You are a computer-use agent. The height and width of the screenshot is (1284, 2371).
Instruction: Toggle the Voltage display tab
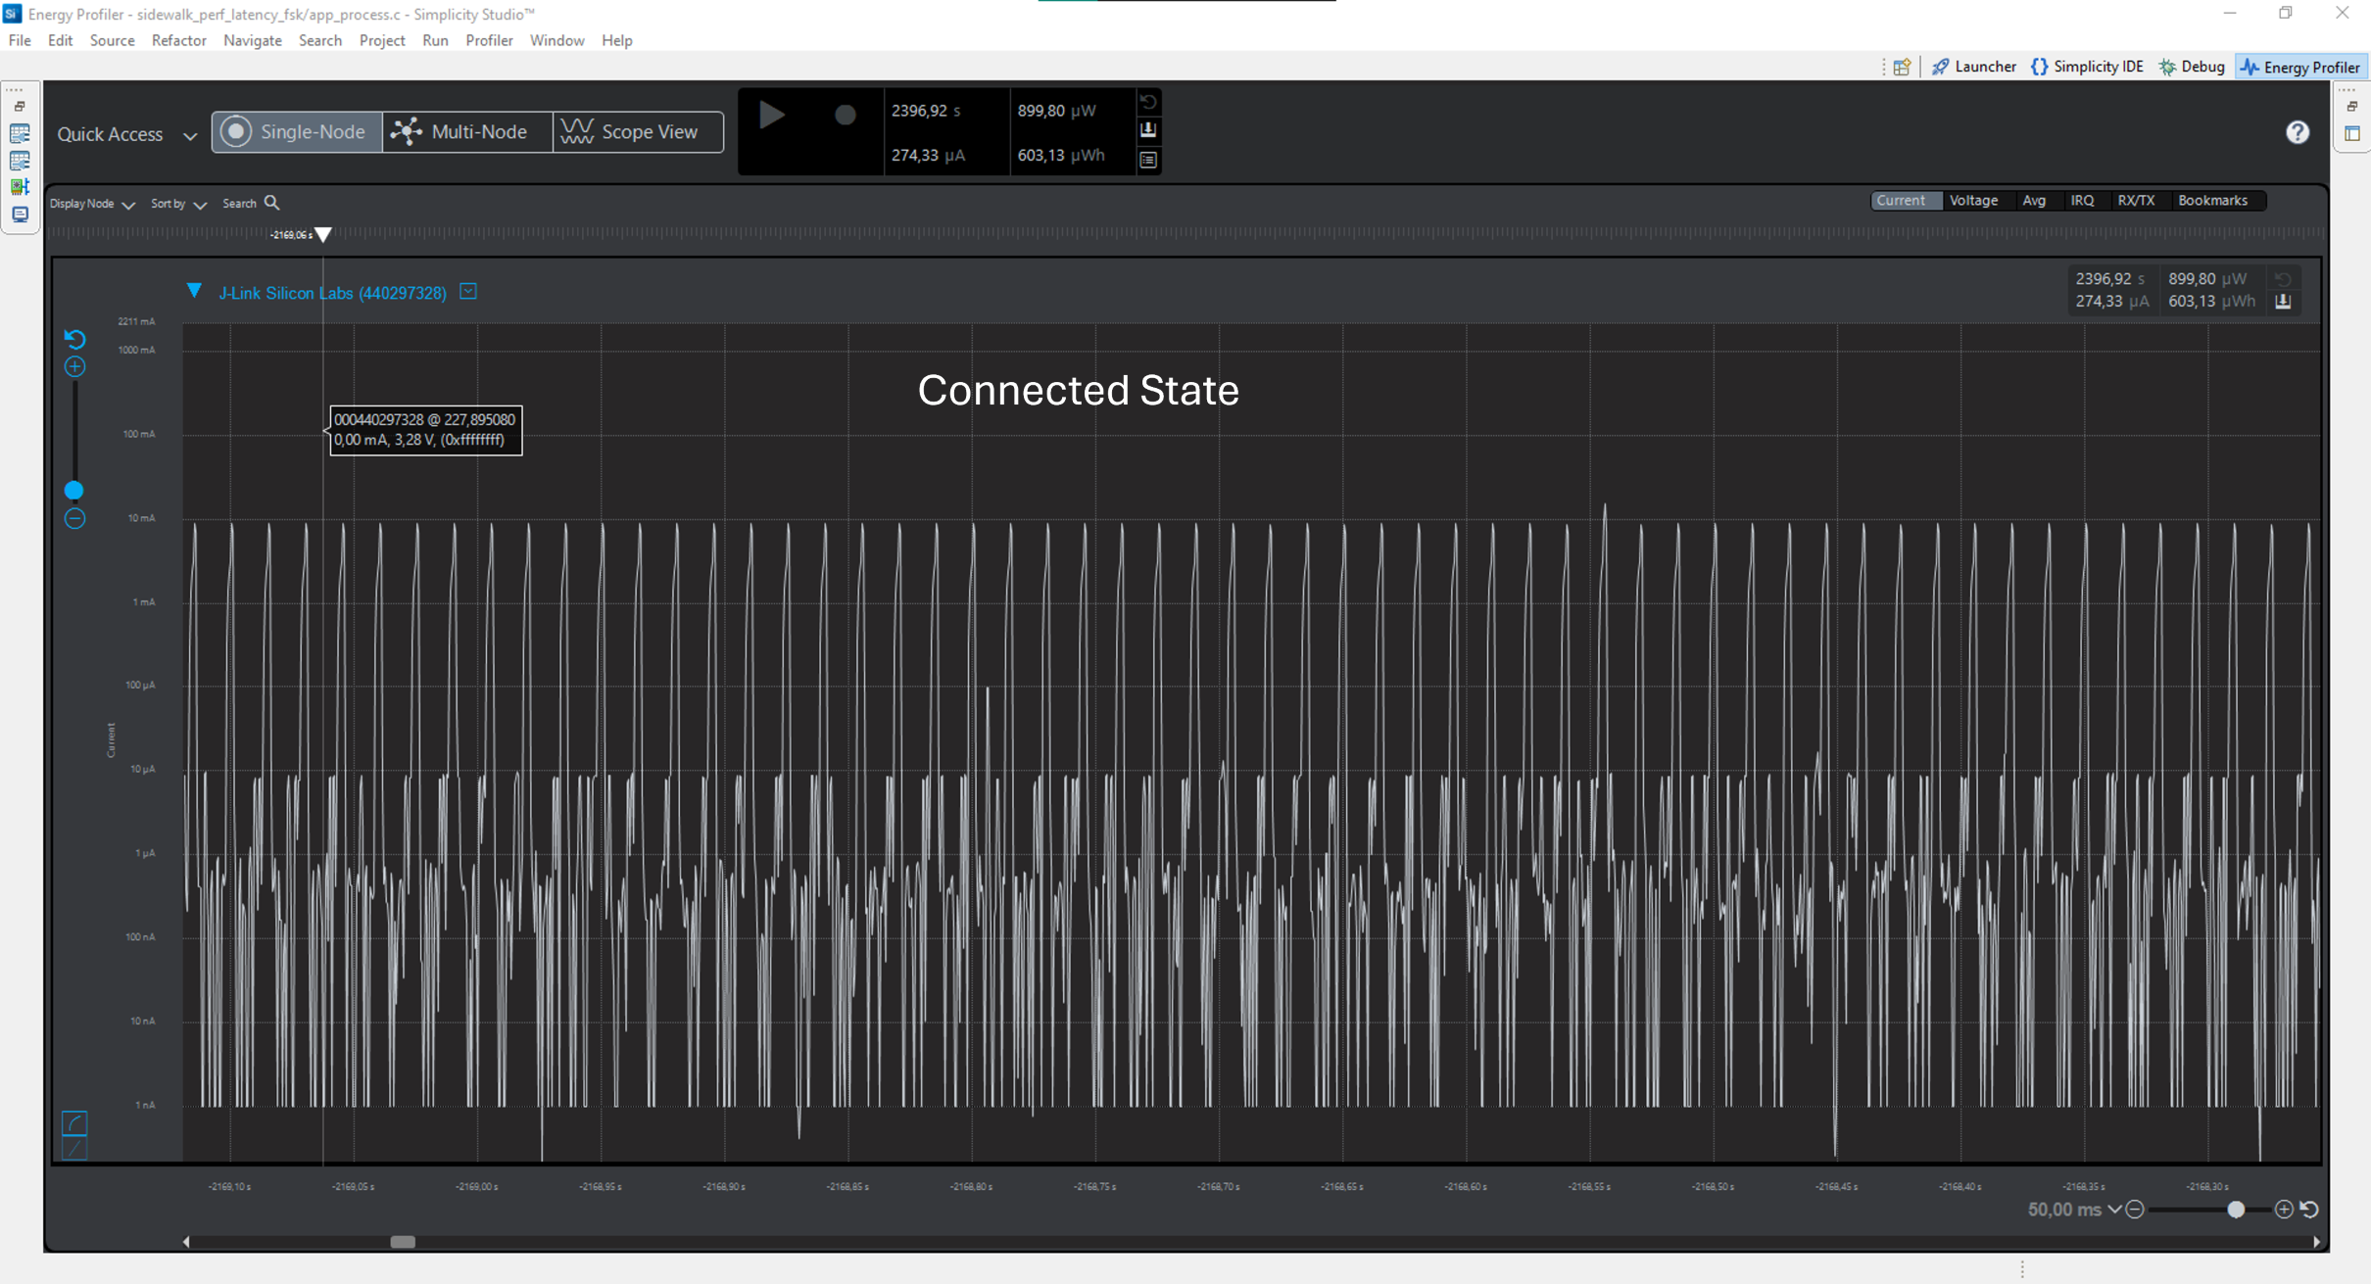point(1974,200)
